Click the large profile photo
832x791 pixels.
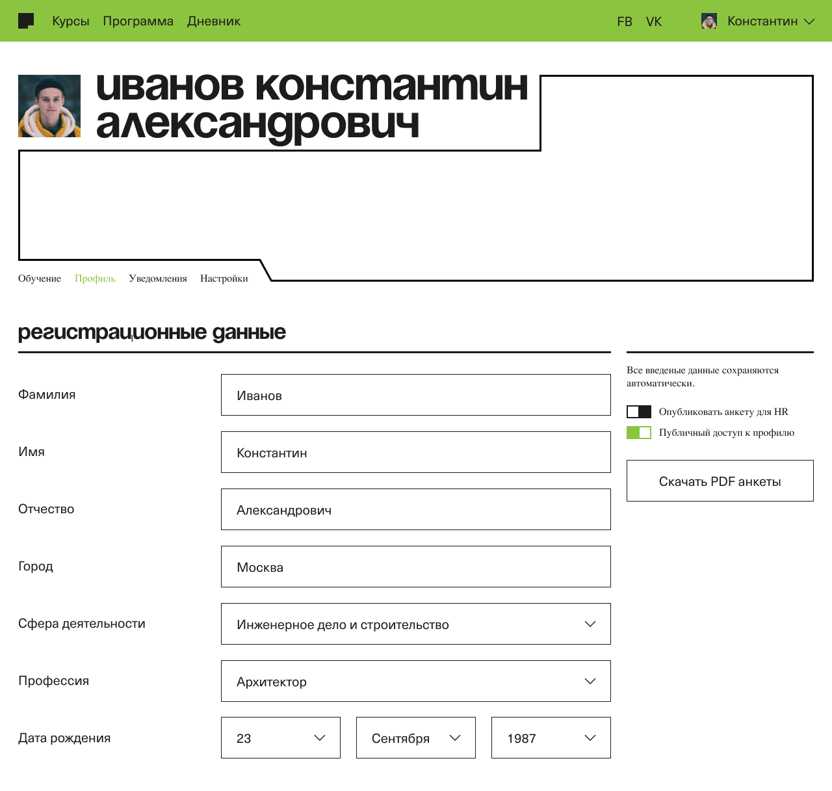(x=49, y=106)
